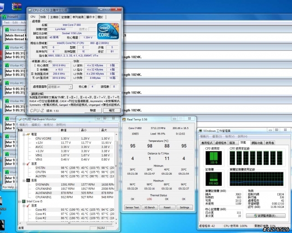Viewport: 292px width, 233px height.
Task: Open Real Temp Settings
Action: pyautogui.click(x=184, y=207)
